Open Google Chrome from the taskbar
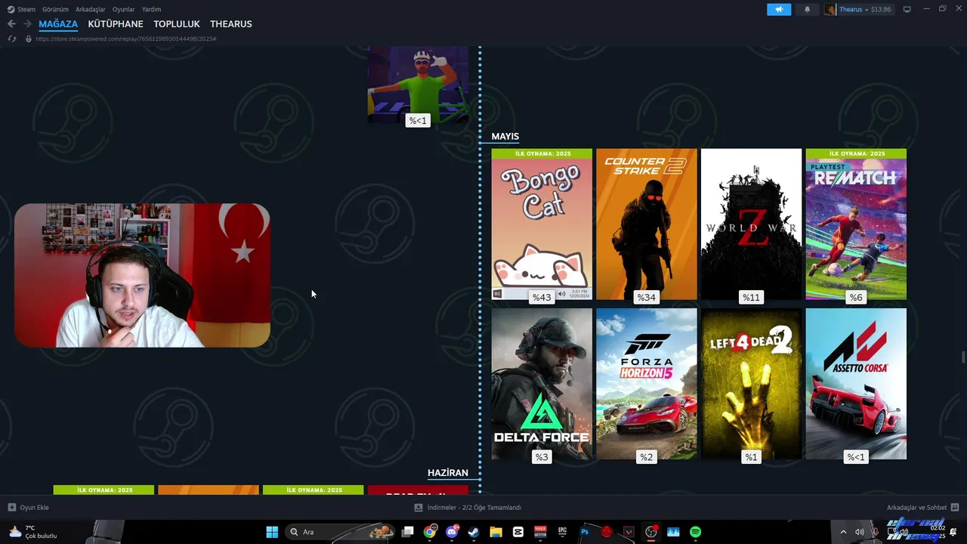 [x=430, y=532]
